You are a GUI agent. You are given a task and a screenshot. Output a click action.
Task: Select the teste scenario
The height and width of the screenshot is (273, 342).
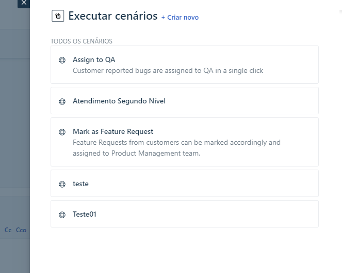(x=81, y=184)
